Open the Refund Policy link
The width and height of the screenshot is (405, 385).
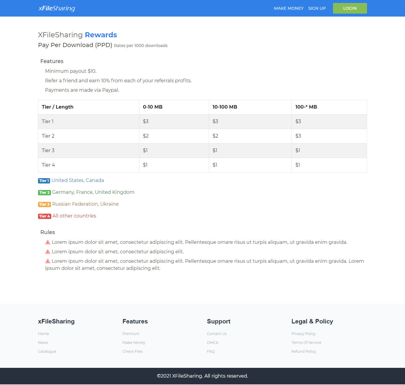(304, 351)
